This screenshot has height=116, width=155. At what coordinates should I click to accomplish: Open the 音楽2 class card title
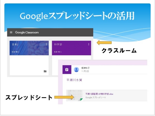tap(15, 44)
